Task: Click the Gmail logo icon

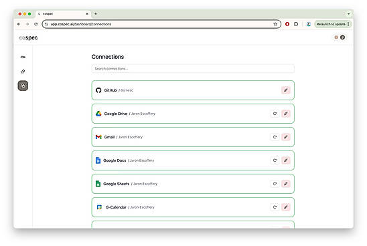Action: (x=98, y=137)
